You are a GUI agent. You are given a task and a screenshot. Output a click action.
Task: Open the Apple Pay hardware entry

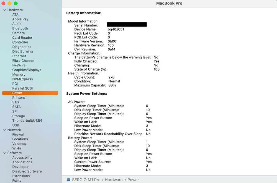coord(20,19)
